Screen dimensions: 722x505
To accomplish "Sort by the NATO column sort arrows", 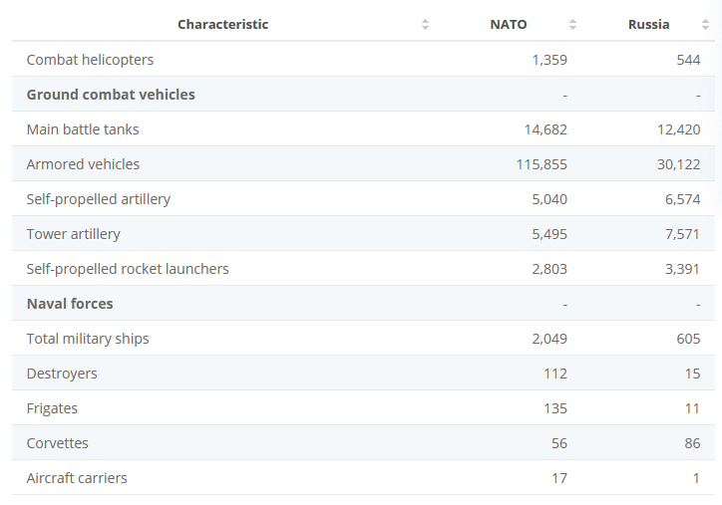I will [x=572, y=24].
